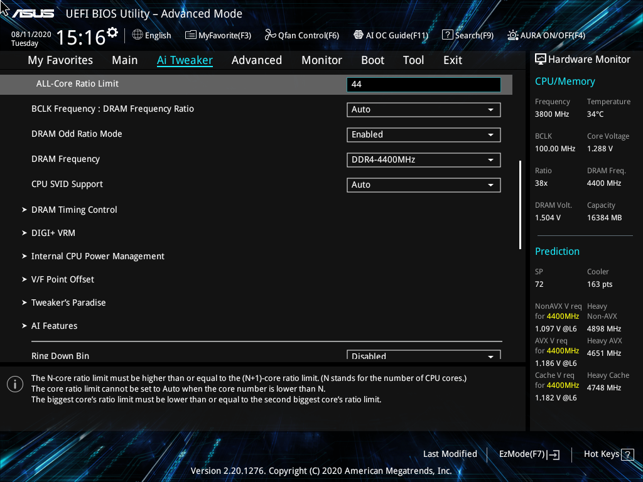Open the BCLK Frequency ratio dropdown
Screen dimensions: 643x482
click(423, 109)
